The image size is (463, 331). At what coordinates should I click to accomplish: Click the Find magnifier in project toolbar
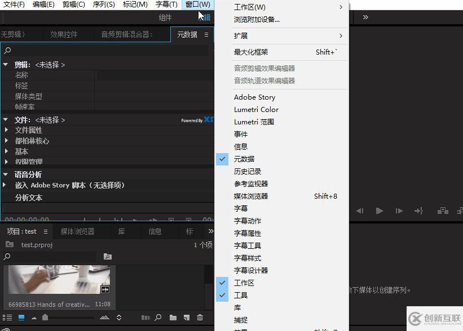point(158,317)
